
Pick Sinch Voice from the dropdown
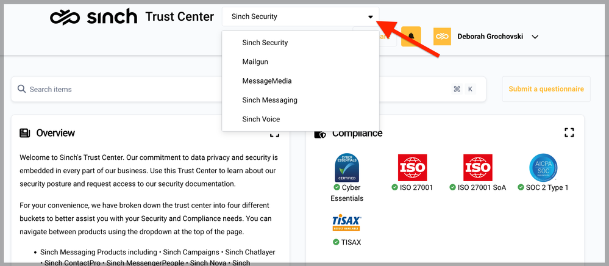point(301,119)
